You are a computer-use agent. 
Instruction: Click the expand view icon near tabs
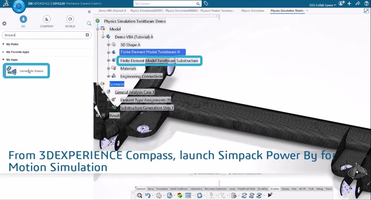366,11
